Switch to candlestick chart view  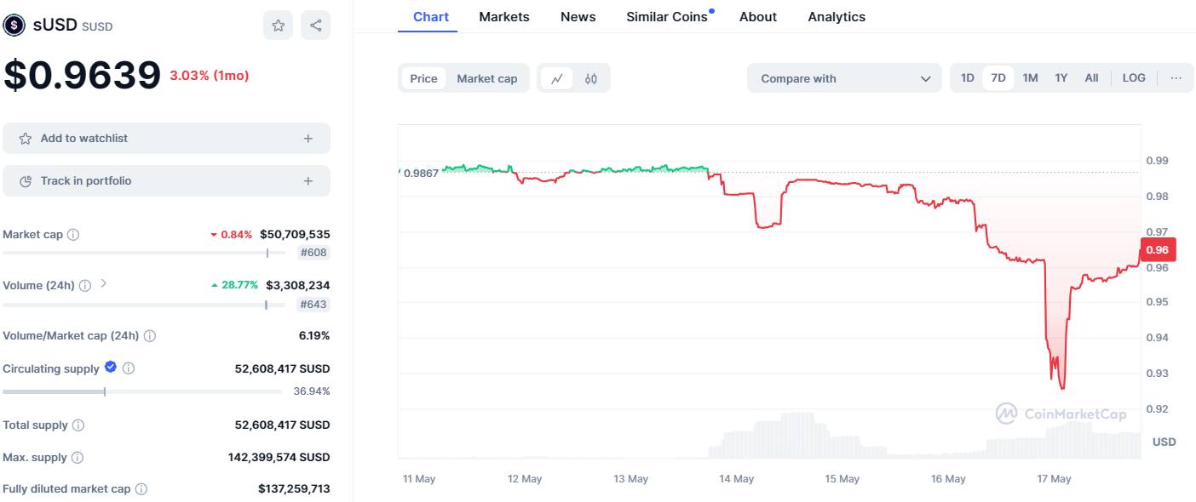pyautogui.click(x=591, y=78)
